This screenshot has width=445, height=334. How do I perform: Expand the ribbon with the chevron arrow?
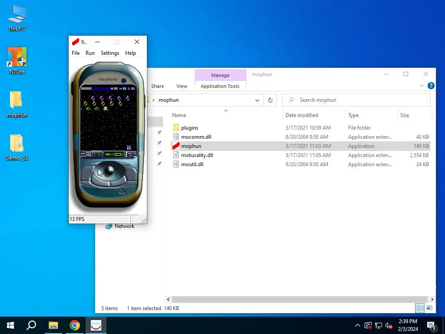click(422, 86)
